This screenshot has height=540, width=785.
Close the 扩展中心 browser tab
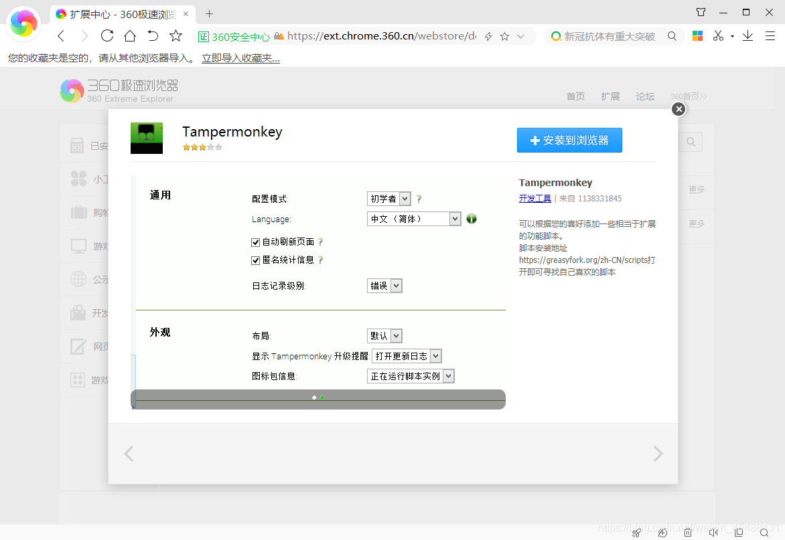(186, 14)
